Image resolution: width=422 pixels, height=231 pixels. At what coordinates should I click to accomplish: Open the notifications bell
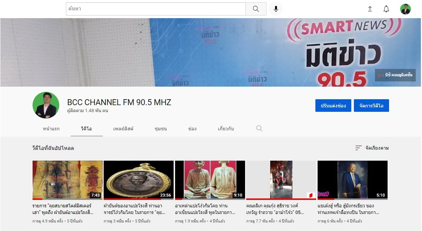point(386,9)
